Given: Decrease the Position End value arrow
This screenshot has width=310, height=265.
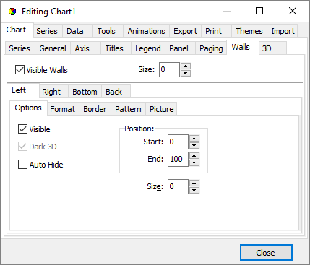Looking at the screenshot, I should click(194, 162).
